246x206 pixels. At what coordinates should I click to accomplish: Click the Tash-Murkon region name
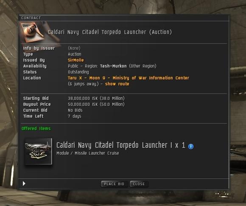pyautogui.click(x=113, y=66)
